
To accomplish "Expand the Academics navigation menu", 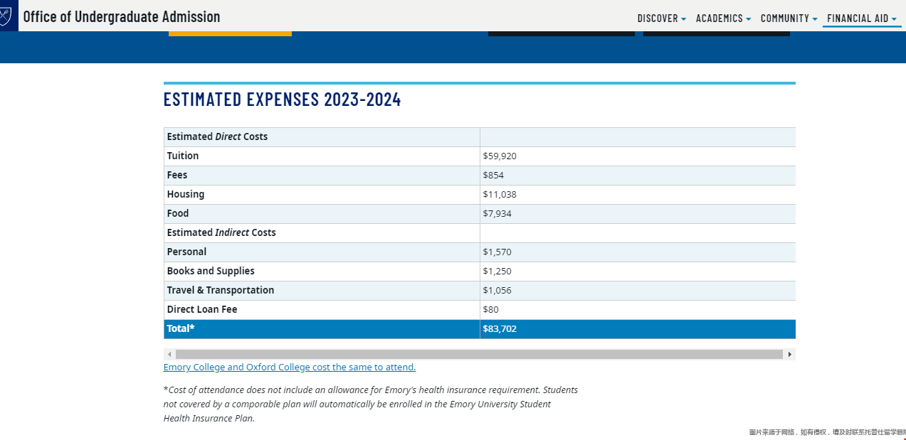I will (724, 18).
